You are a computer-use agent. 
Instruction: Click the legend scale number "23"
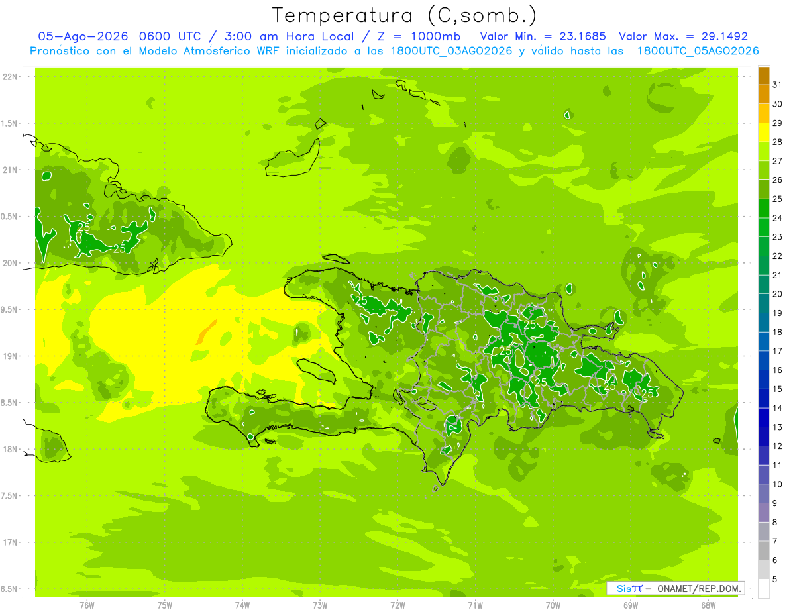[x=778, y=237]
